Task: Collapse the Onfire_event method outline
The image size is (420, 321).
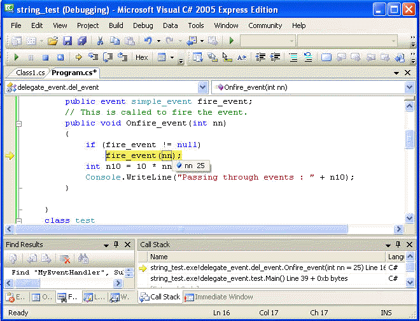Action: coord(19,124)
